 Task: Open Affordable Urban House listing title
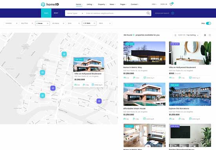pyautogui.click(x=134, y=108)
